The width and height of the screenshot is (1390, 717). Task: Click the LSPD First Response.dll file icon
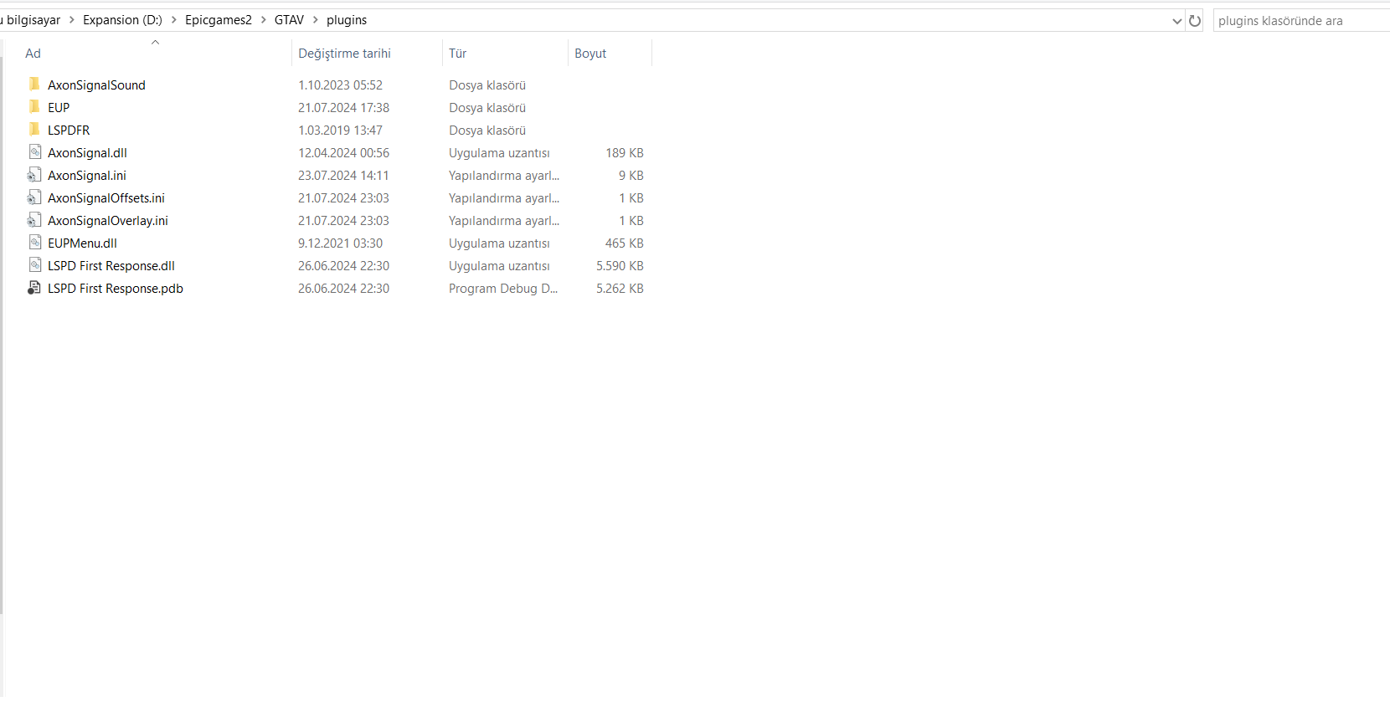pos(34,265)
